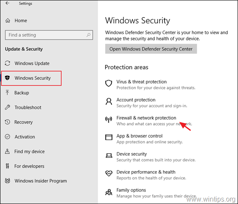Screen dimensions: 238x204
Task: Click the Home house icon
Action: (8, 20)
